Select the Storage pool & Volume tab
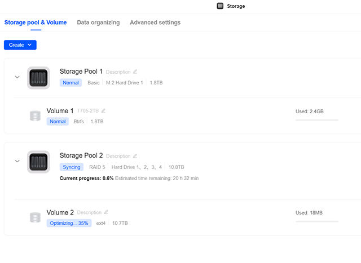361x263 pixels. coord(36,23)
